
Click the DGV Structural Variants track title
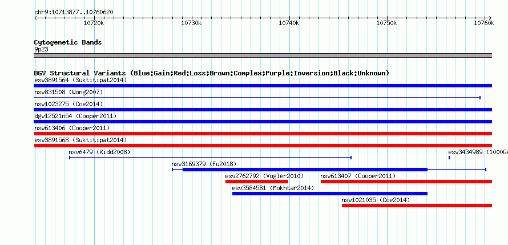[212, 73]
